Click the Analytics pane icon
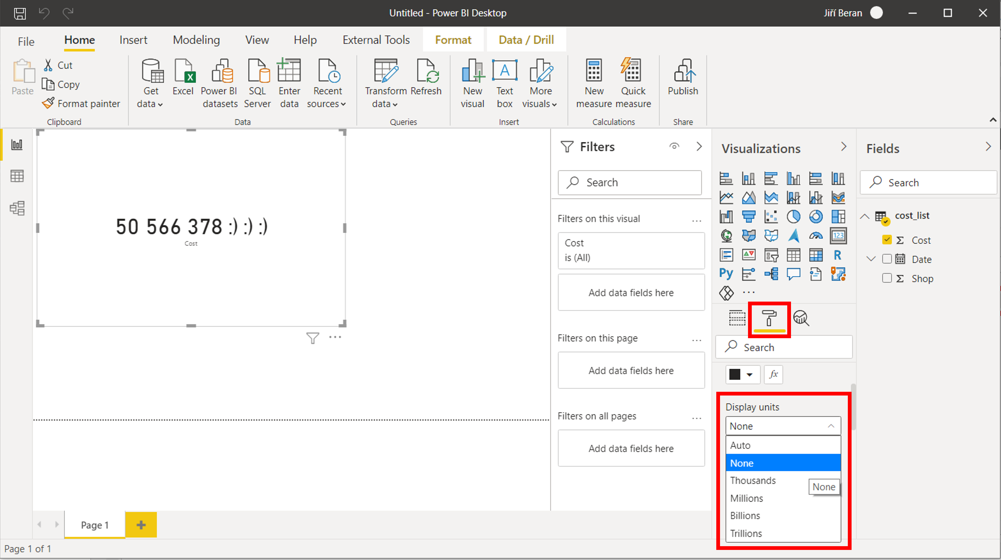The image size is (1001, 560). click(800, 317)
